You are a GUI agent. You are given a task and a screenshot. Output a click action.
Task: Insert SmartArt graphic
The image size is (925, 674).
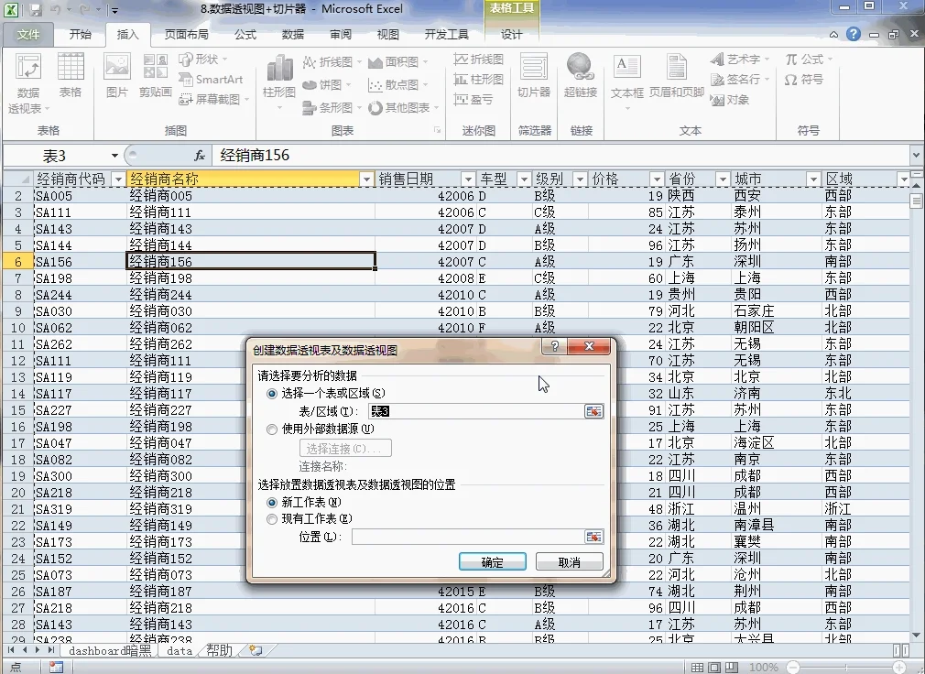pos(212,79)
